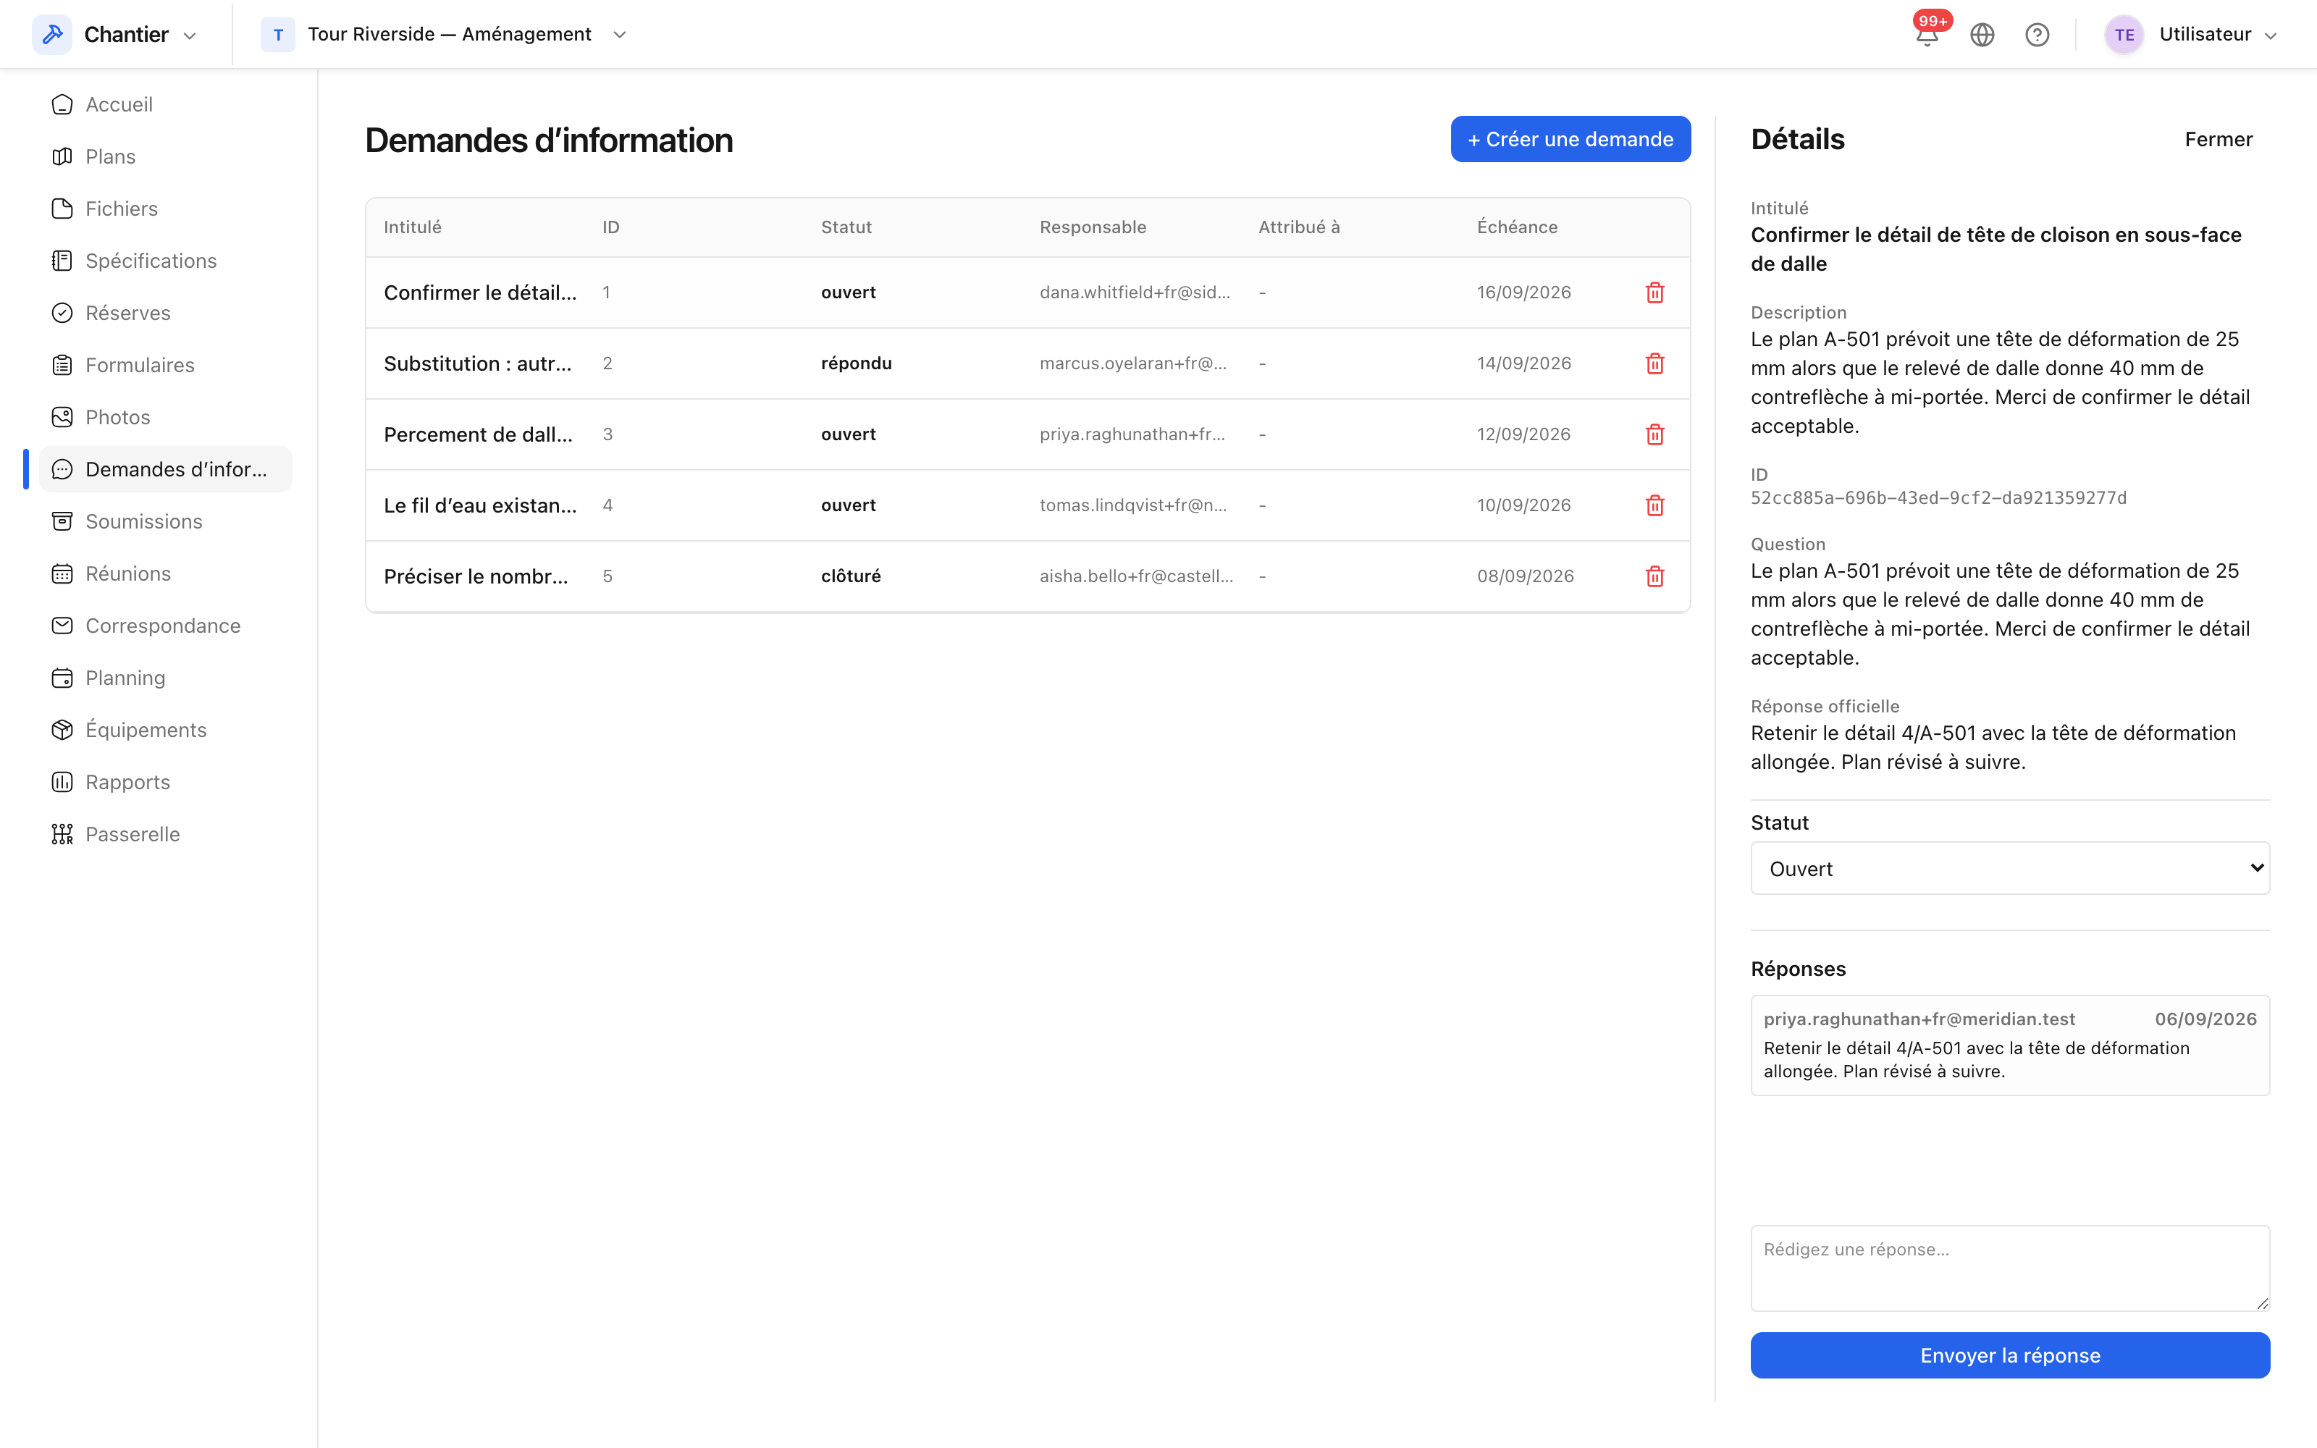Open the notifications bell icon

click(x=1926, y=35)
